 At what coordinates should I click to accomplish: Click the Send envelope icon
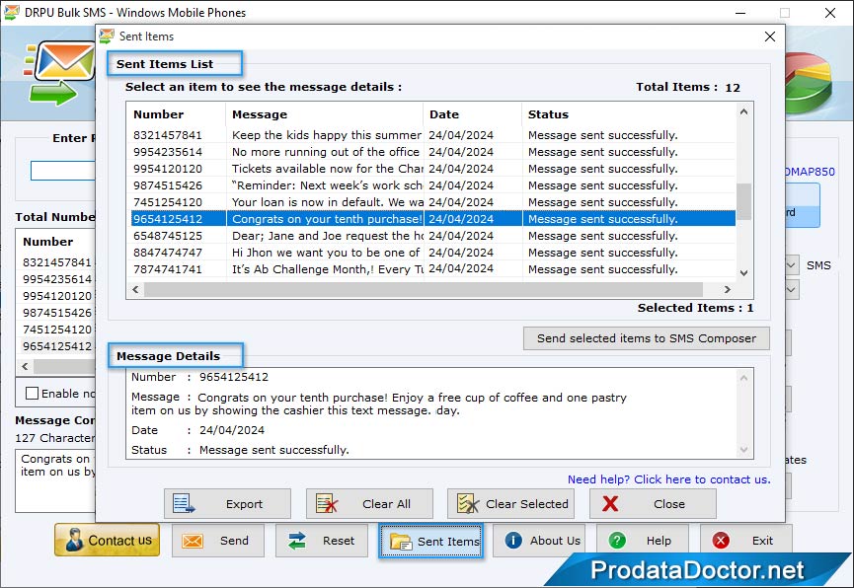pyautogui.click(x=193, y=541)
